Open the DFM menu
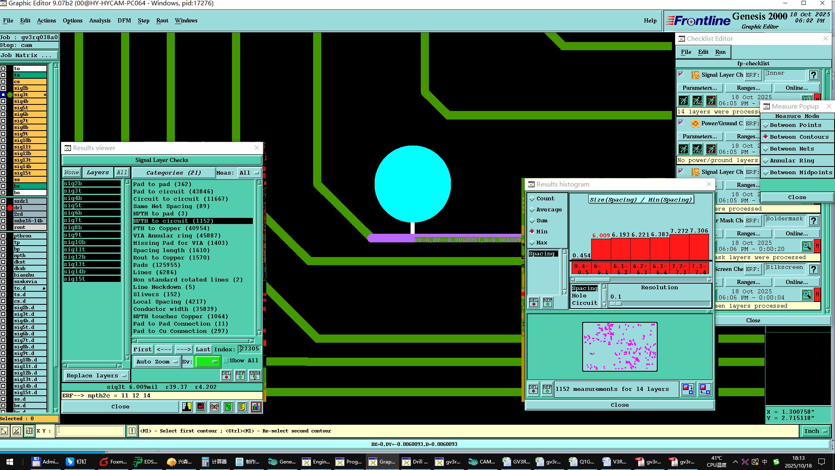Screen dimensions: 835x470 pos(124,20)
